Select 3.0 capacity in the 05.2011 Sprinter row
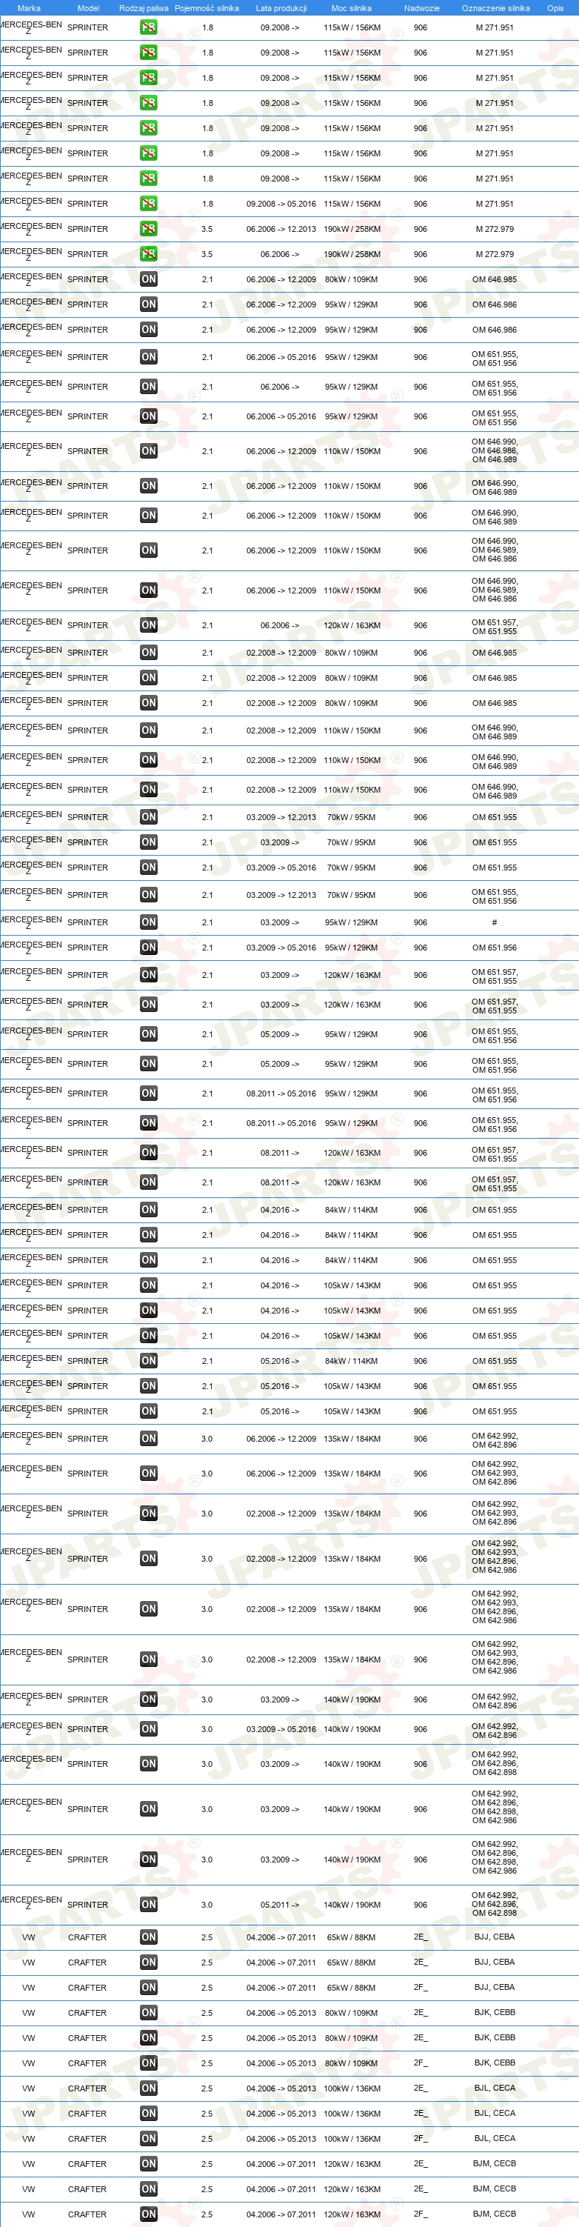This screenshot has width=579, height=2227. [x=207, y=1905]
